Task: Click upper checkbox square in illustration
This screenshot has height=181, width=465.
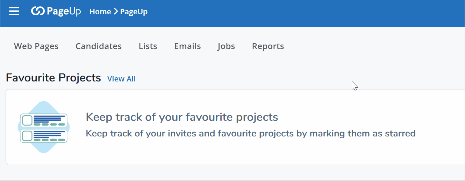Action: [27, 120]
